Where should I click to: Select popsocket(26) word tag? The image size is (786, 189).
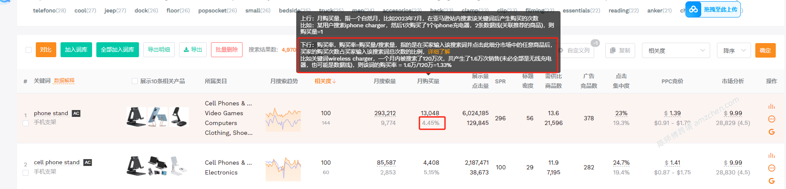[x=217, y=10]
